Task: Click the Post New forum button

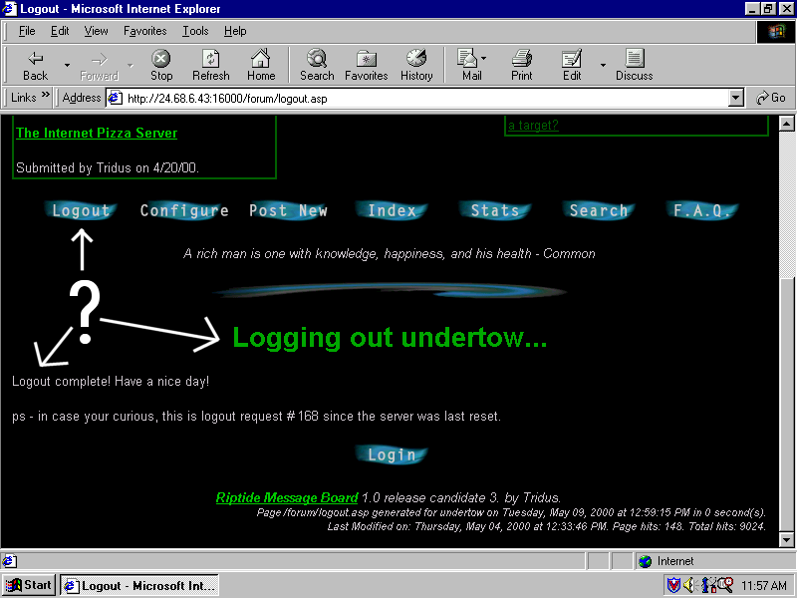Action: (x=288, y=210)
